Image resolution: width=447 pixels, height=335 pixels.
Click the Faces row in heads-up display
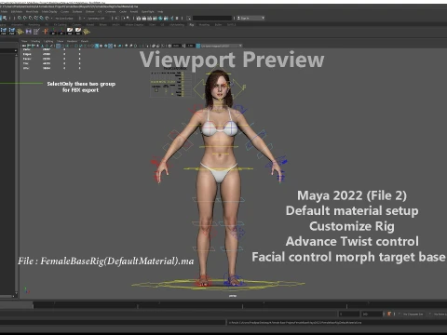52,59
